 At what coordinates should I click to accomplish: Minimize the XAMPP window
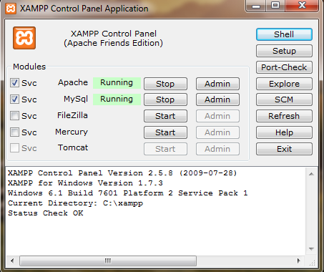256,6
